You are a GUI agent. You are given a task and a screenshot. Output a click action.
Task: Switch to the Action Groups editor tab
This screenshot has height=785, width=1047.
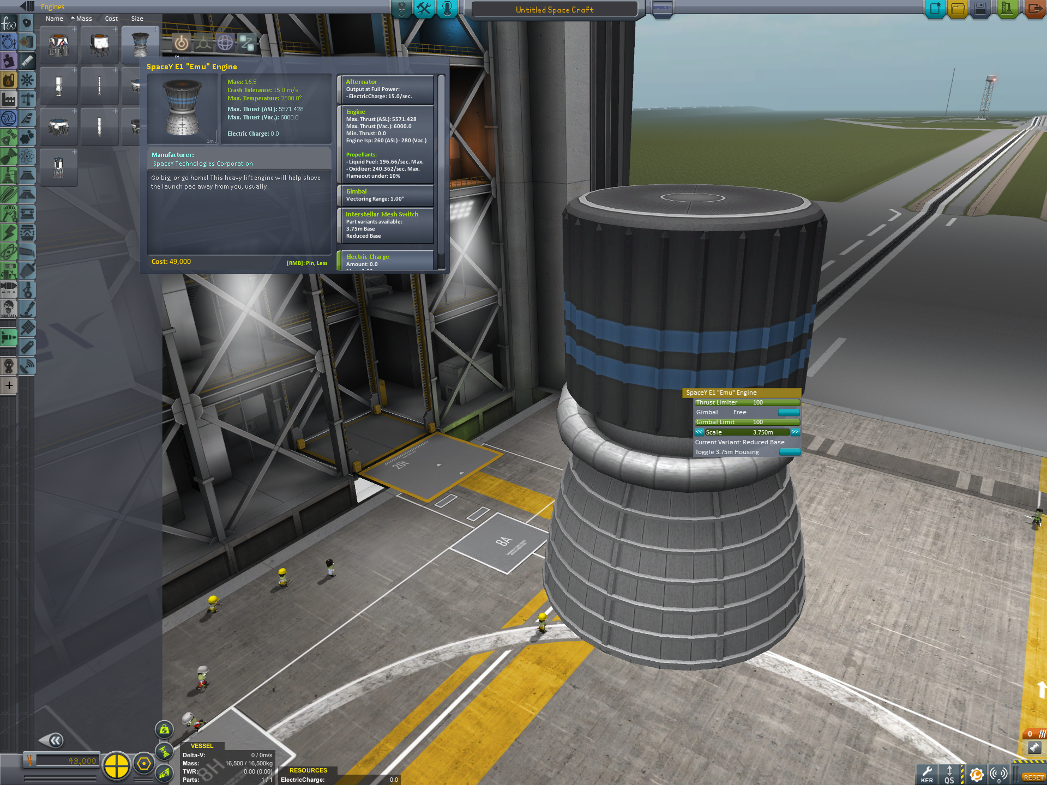424,9
